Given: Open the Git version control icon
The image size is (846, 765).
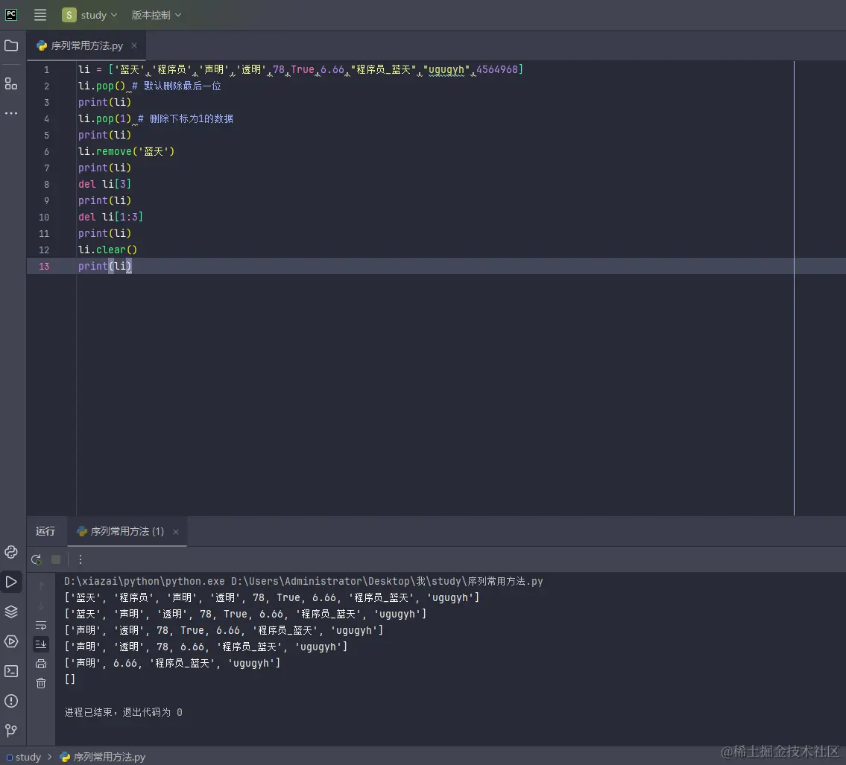Looking at the screenshot, I should point(11,730).
